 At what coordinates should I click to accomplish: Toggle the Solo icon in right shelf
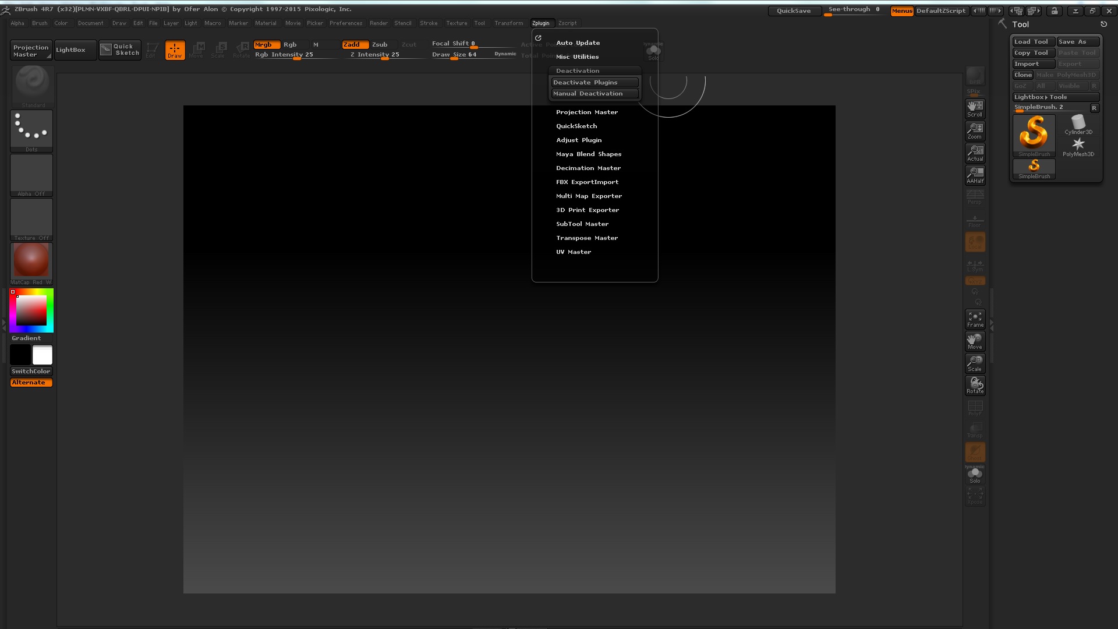[x=975, y=475]
